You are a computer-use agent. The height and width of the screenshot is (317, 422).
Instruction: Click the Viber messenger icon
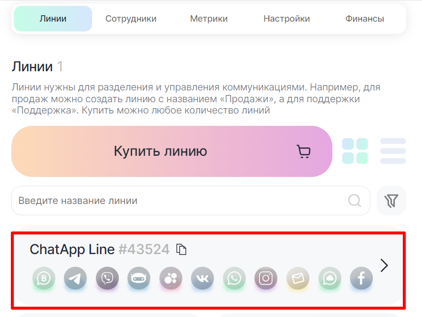pos(107,279)
